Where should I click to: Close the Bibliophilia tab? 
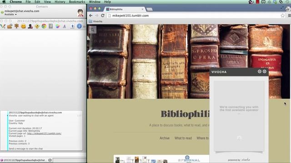click(x=142, y=9)
